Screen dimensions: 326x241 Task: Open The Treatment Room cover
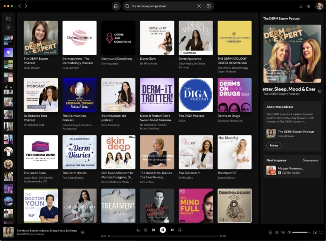pos(118,206)
